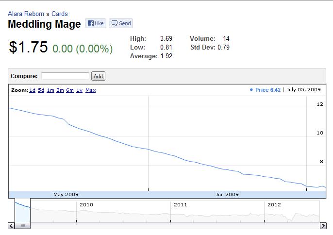
Task: Click the right scroll arrow below chart
Action: pos(323,226)
